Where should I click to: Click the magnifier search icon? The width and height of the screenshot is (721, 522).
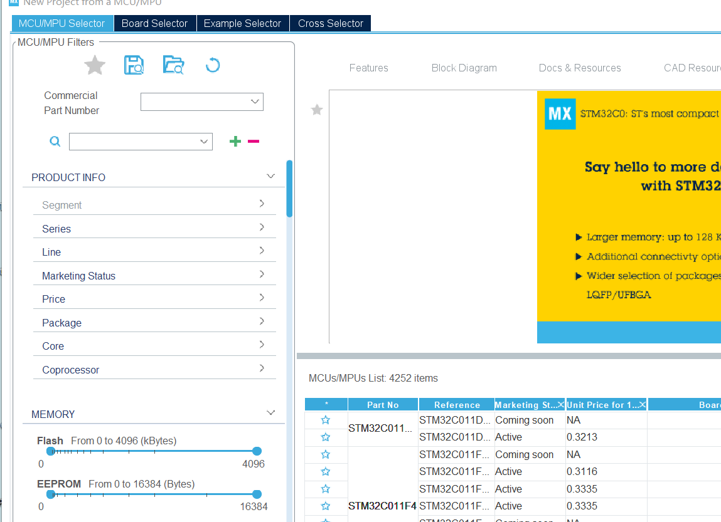coord(55,141)
